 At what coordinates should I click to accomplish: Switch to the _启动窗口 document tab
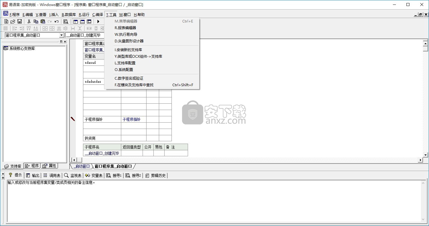coord(81,166)
